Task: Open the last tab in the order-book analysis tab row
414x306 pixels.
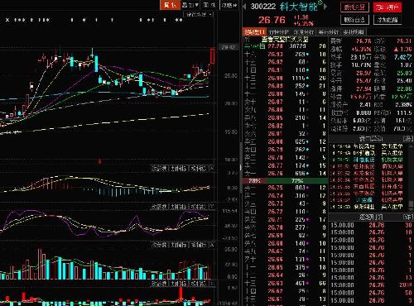Action: point(354,31)
